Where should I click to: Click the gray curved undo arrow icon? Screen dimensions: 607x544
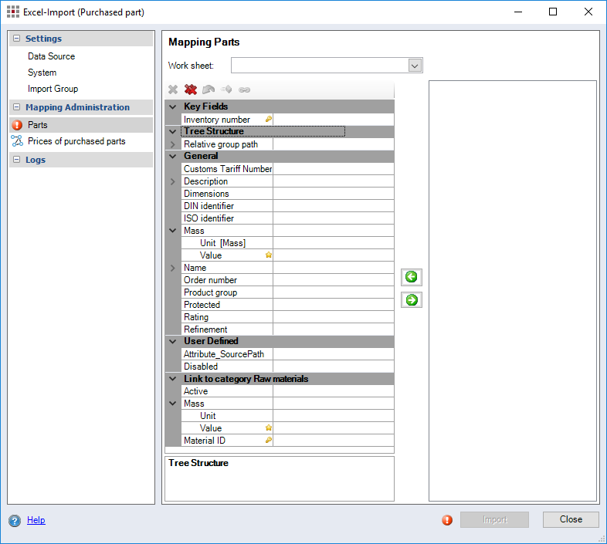(209, 90)
